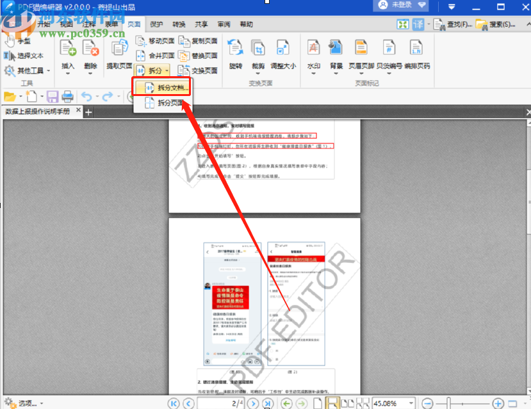Click the Print icon in quick toolbar
This screenshot has width=531, height=409.
coord(67,97)
